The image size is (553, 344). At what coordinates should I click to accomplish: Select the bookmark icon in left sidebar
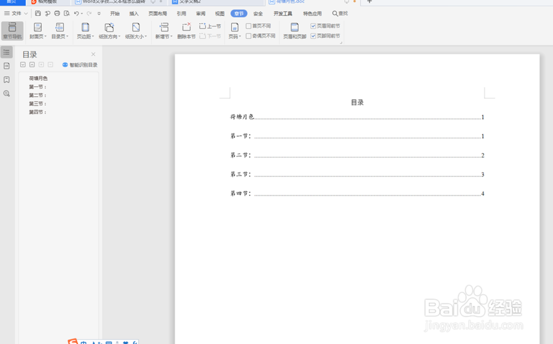tap(6, 80)
